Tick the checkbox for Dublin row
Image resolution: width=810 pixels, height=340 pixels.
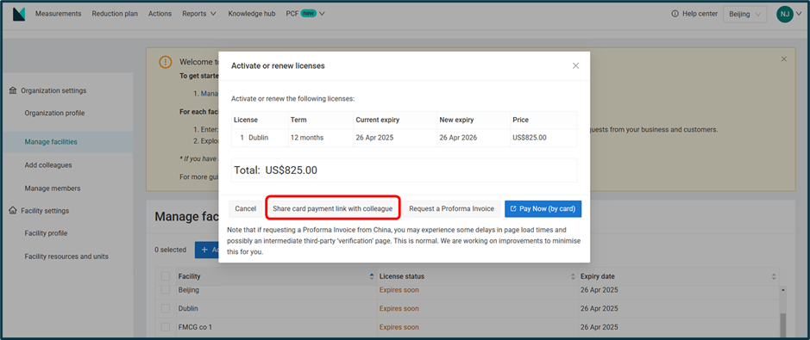pyautogui.click(x=166, y=308)
